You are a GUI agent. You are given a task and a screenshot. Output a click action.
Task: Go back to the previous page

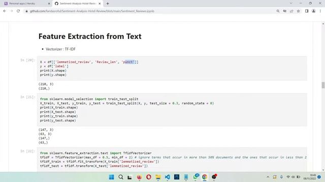click(x=5, y=11)
